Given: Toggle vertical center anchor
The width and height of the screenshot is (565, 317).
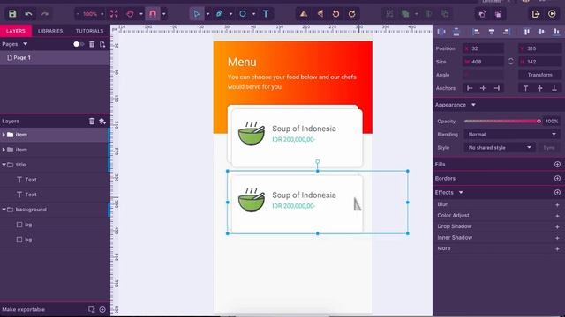Looking at the screenshot, I should tap(539, 88).
